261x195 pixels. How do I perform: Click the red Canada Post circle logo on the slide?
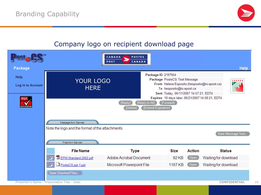[x=246, y=13]
